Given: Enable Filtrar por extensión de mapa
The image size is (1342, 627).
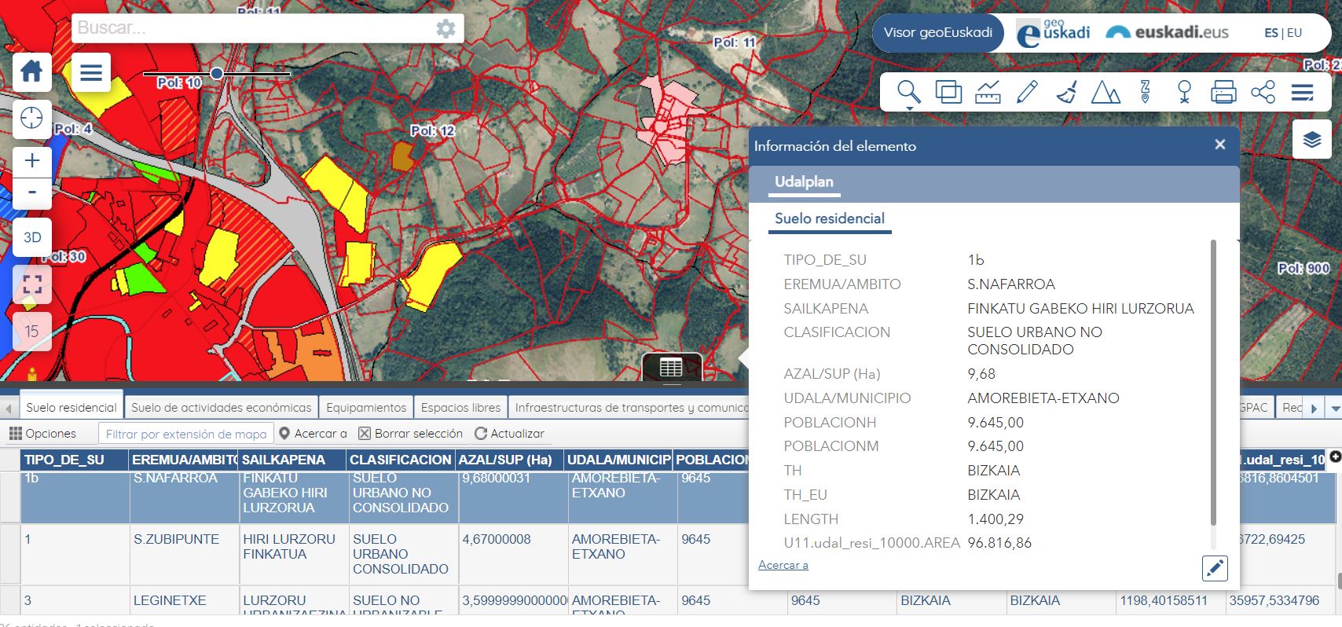Looking at the screenshot, I should [185, 434].
